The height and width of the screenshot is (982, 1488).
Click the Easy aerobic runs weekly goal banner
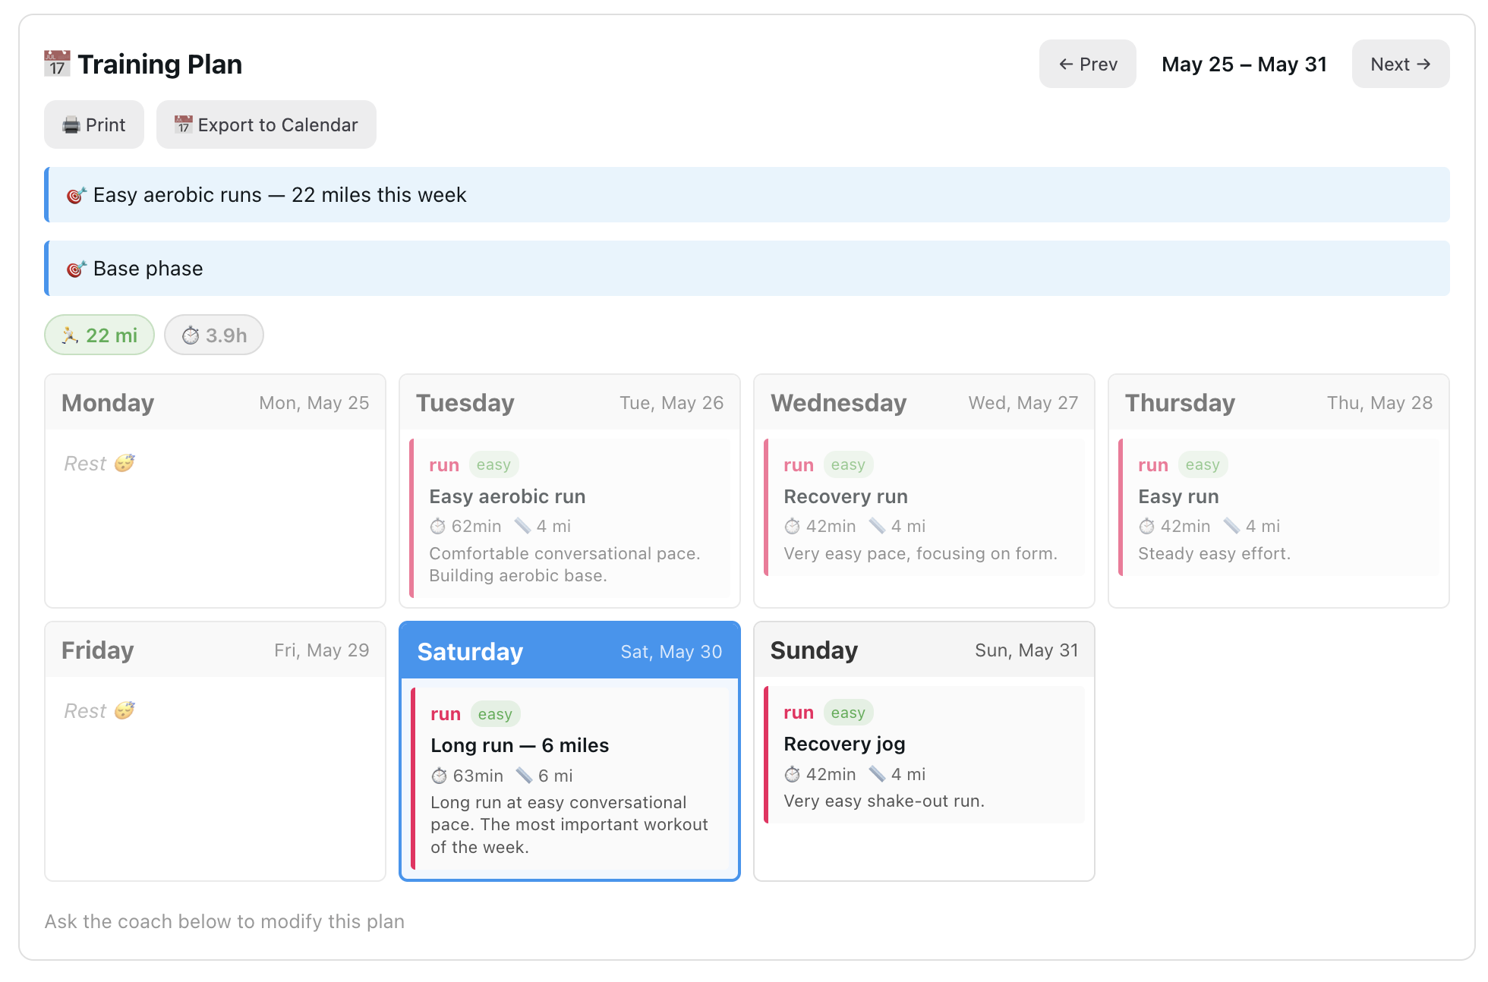(747, 195)
